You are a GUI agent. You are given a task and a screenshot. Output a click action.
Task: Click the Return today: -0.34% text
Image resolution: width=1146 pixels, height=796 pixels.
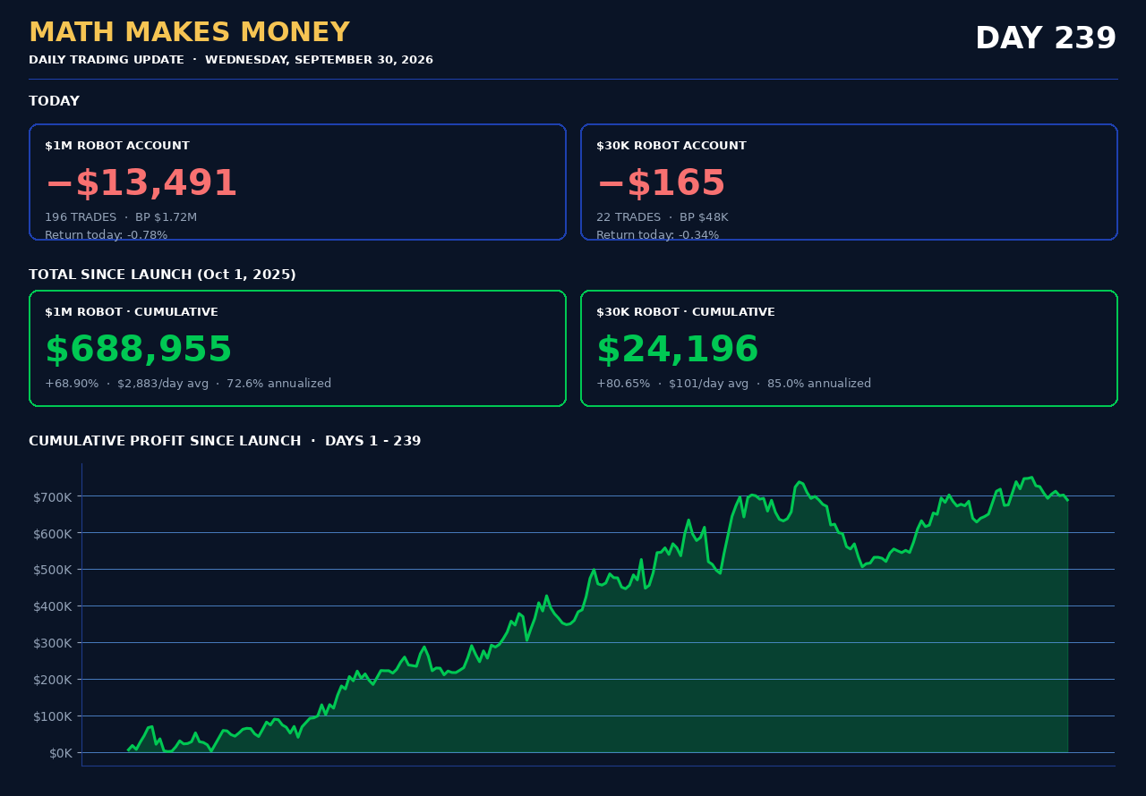tap(657, 235)
